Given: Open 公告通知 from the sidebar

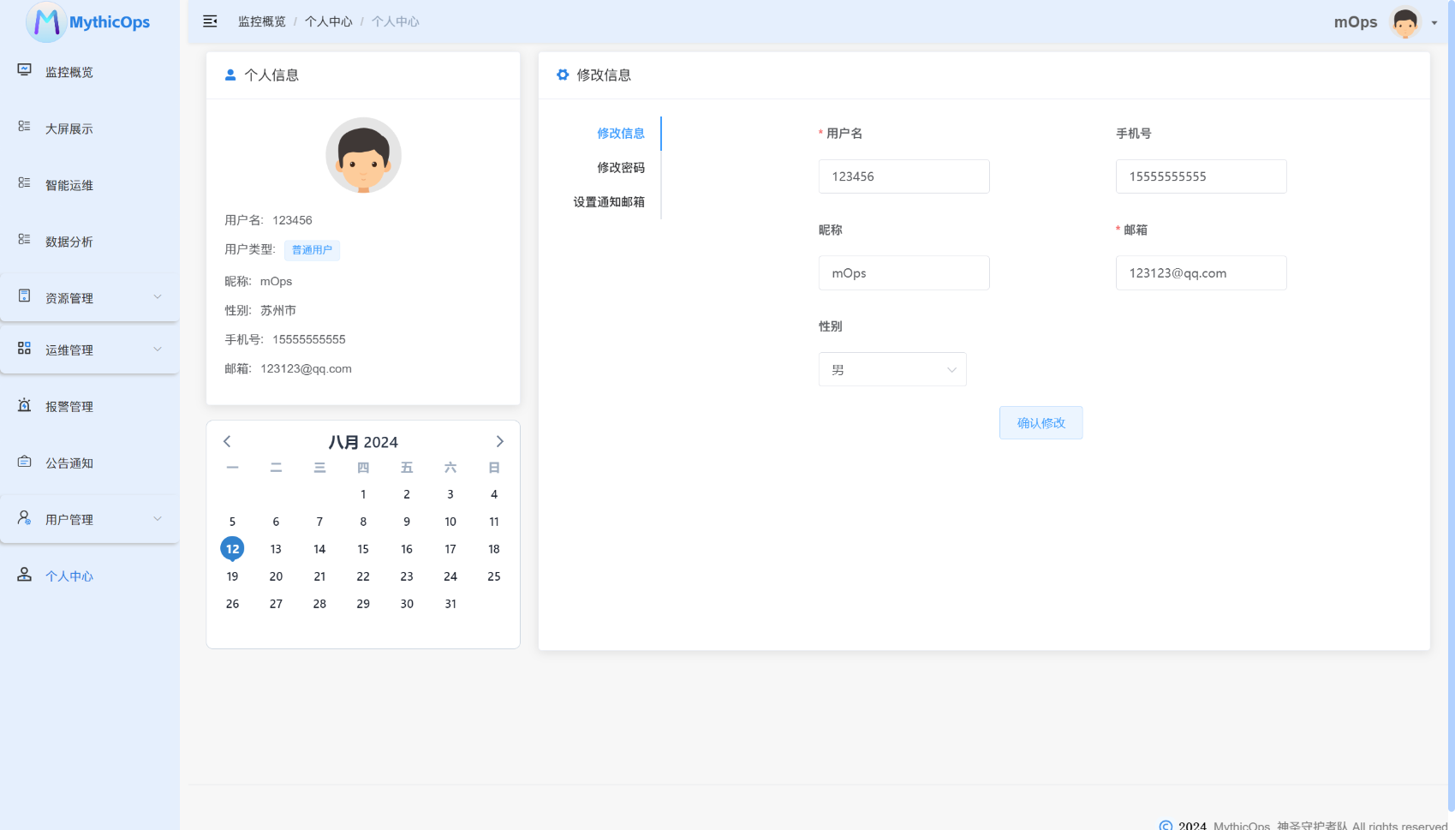Looking at the screenshot, I should click(x=69, y=463).
